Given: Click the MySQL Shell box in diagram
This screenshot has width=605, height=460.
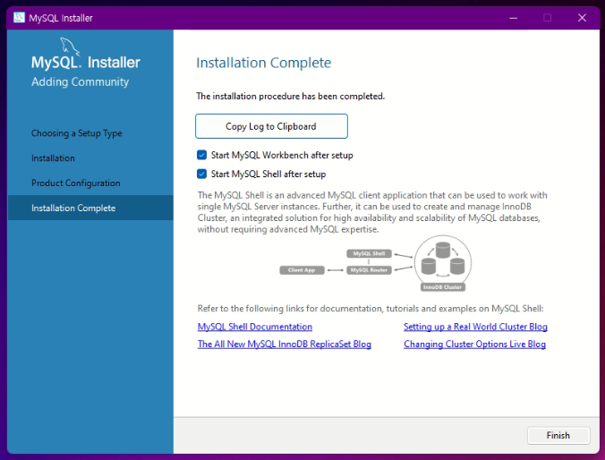Looking at the screenshot, I should click(x=369, y=253).
